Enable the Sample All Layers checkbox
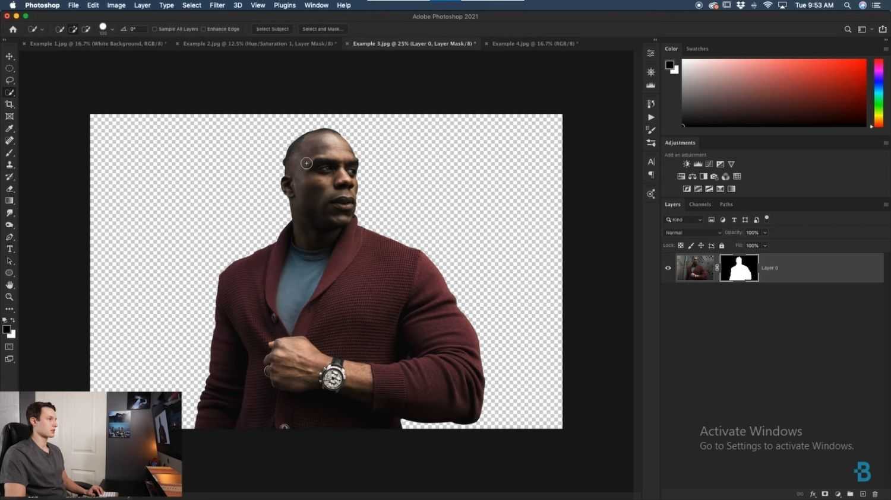891x500 pixels. 154,28
